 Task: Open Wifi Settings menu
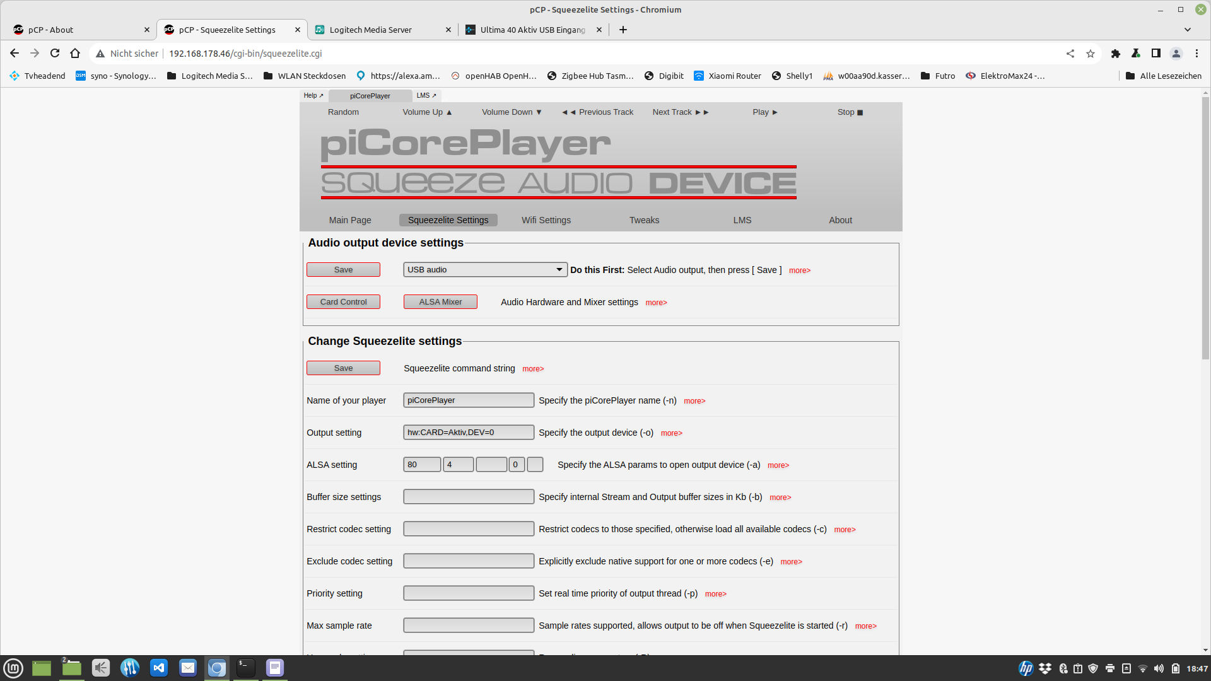pos(546,220)
